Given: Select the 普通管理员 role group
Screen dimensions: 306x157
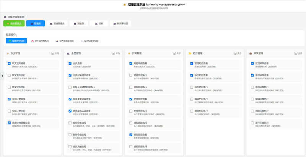Looking at the screenshot, I should pyautogui.click(x=57, y=23).
